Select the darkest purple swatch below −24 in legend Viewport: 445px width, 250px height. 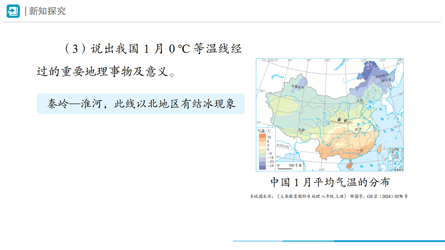coord(262,168)
